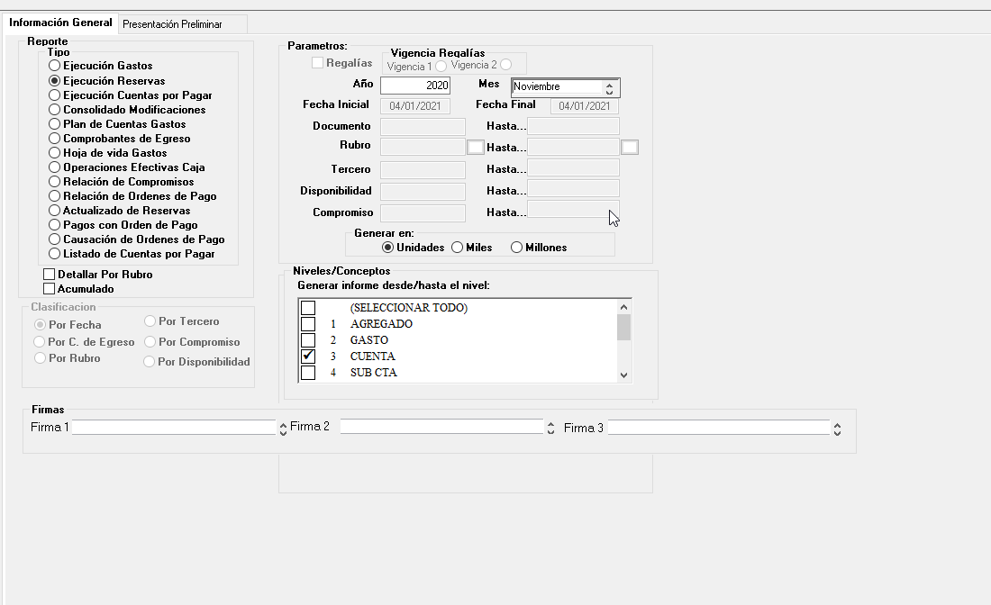Click the Año field containing 2020
Screen dimensions: 991x605
point(414,86)
